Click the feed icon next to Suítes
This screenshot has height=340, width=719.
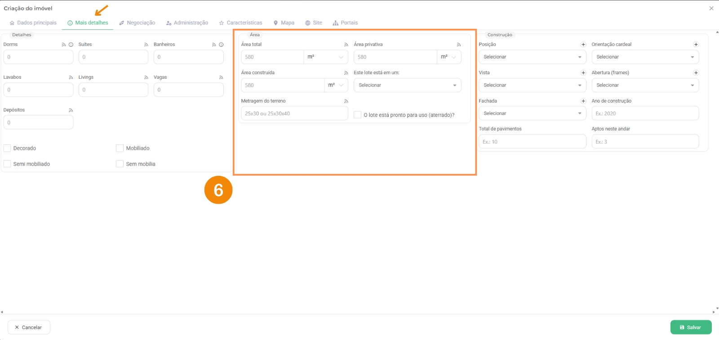pos(146,45)
